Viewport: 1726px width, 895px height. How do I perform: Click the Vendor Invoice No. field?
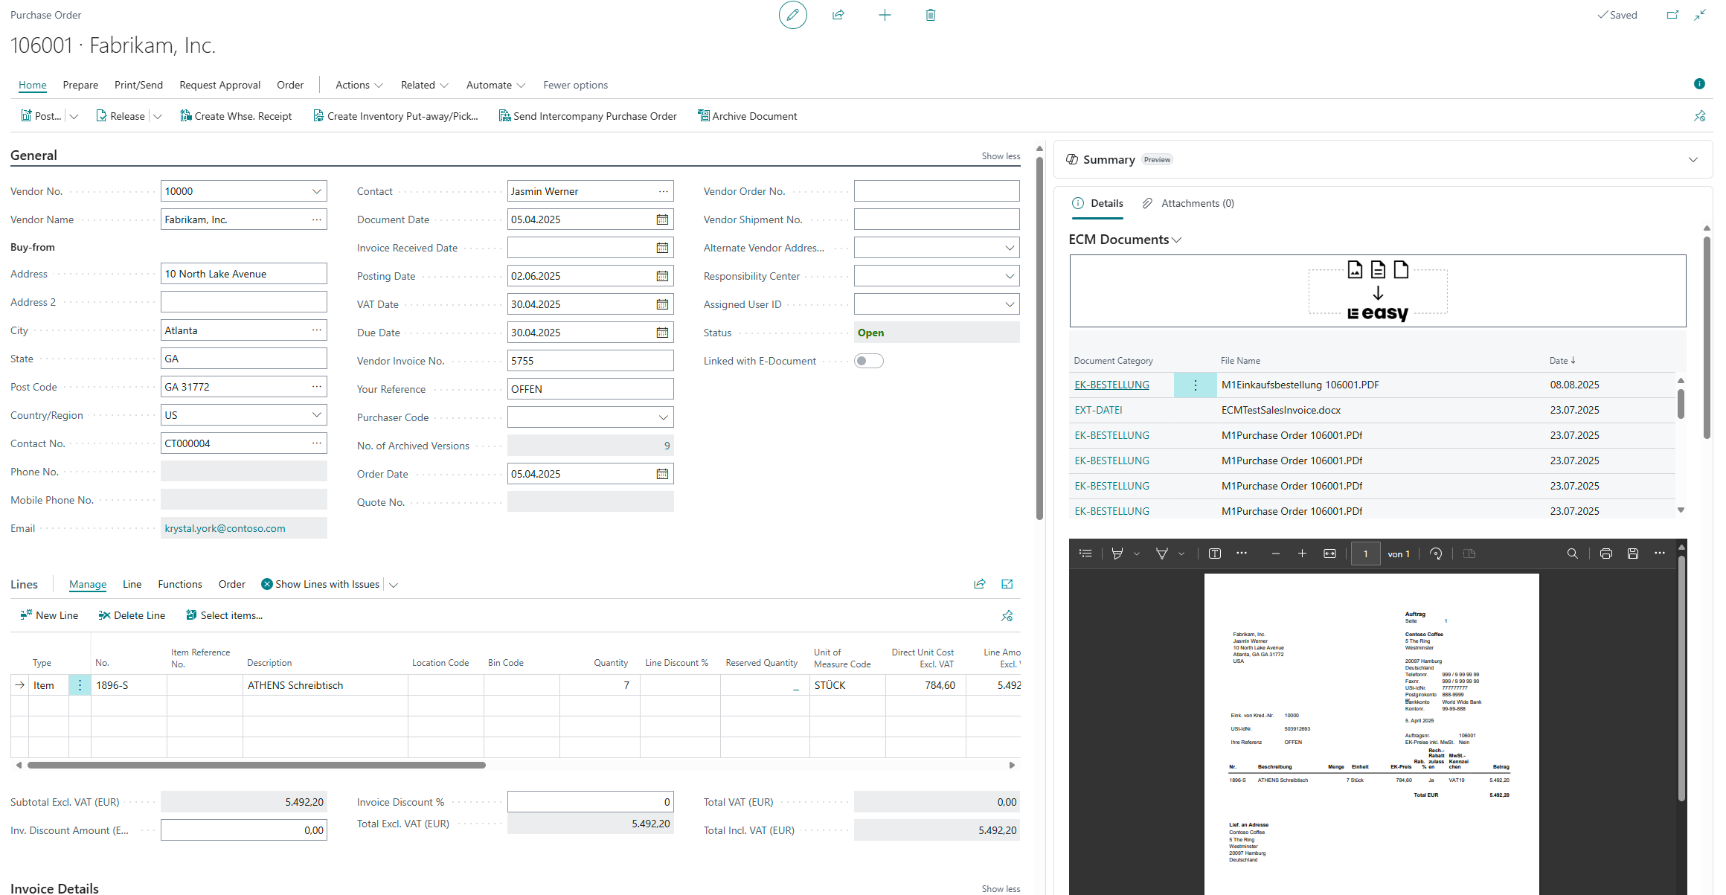coord(590,361)
